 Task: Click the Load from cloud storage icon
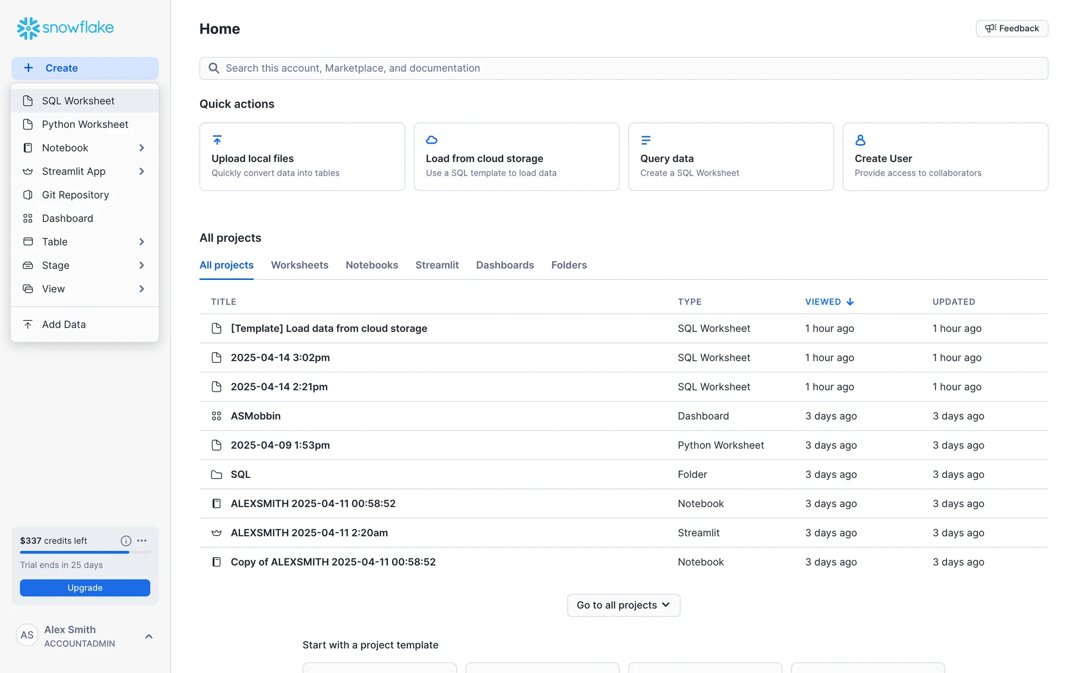tap(431, 140)
